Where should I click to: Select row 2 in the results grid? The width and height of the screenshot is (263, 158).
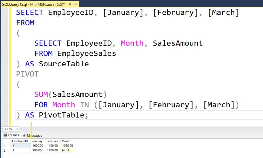coord(5,151)
